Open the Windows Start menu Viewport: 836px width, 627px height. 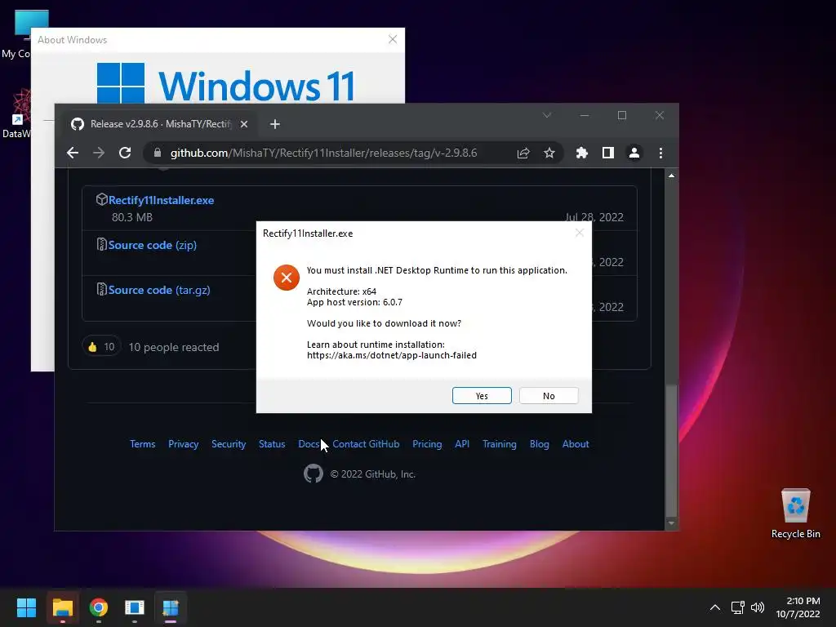26,607
